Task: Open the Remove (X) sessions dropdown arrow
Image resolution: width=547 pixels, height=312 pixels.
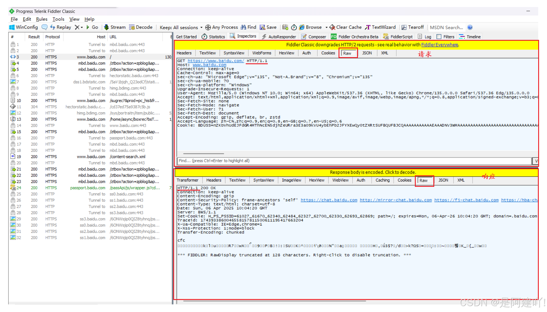Action: 82,27
